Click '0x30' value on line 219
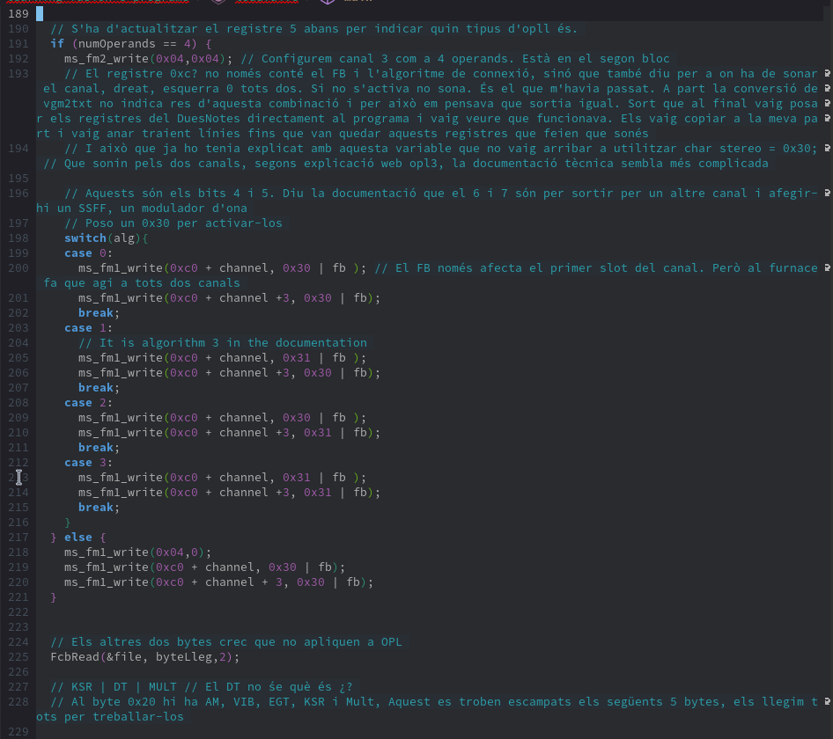This screenshot has height=739, width=833. pos(282,567)
